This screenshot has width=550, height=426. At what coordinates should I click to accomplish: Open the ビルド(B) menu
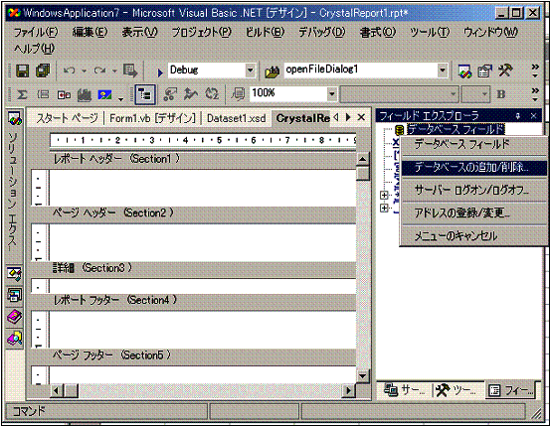point(265,32)
